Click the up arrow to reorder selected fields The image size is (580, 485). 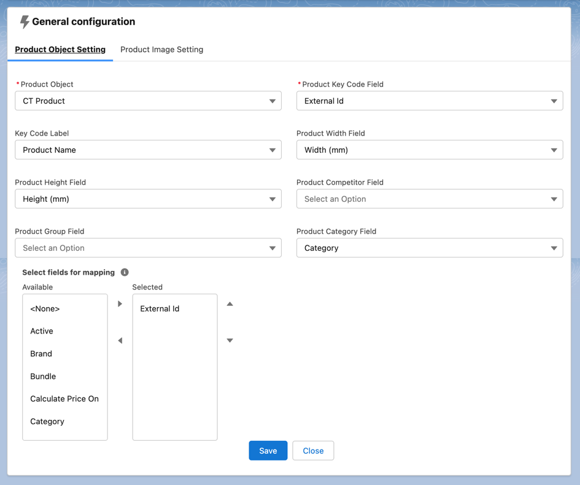230,303
